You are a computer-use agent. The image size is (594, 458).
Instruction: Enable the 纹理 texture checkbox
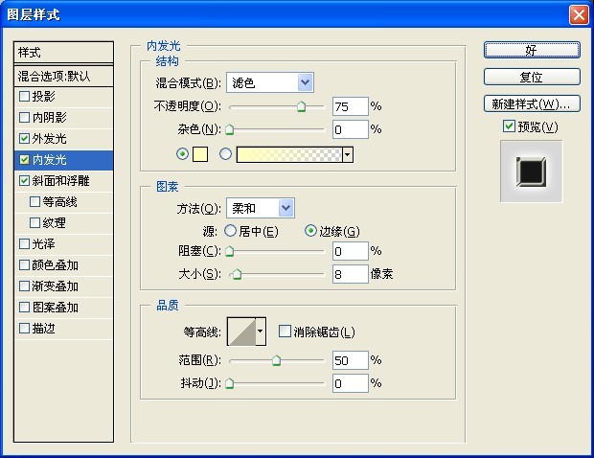34,222
